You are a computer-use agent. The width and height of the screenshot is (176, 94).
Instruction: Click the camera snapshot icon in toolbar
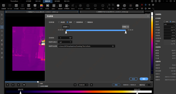(137, 5)
